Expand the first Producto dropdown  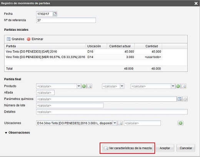pos(79,86)
